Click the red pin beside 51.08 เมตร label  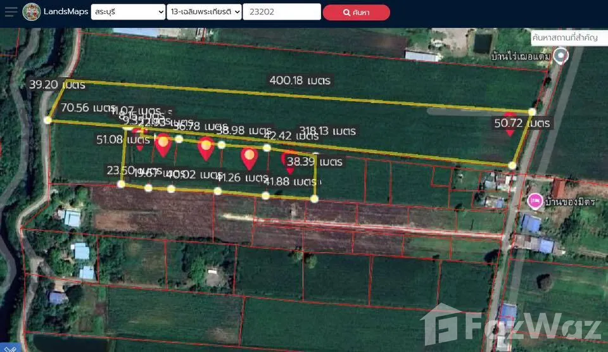point(141,141)
